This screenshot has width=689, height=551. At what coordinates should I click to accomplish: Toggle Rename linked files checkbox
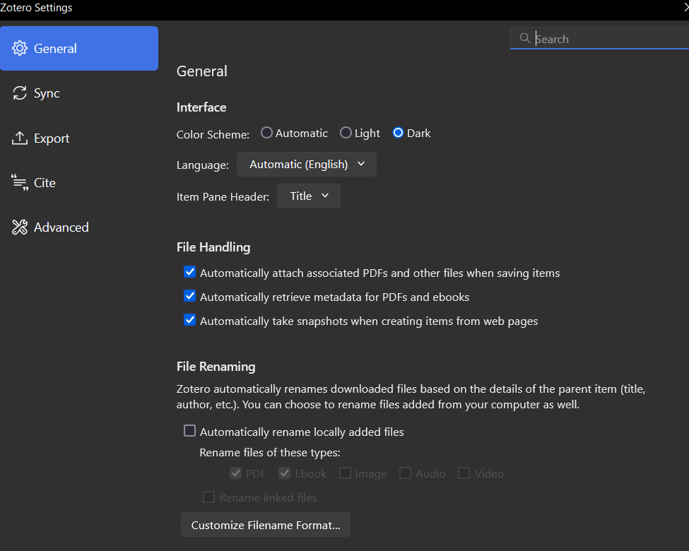208,497
